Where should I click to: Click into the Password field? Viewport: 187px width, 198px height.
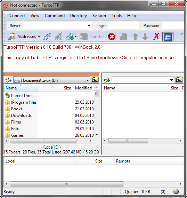pos(173,26)
